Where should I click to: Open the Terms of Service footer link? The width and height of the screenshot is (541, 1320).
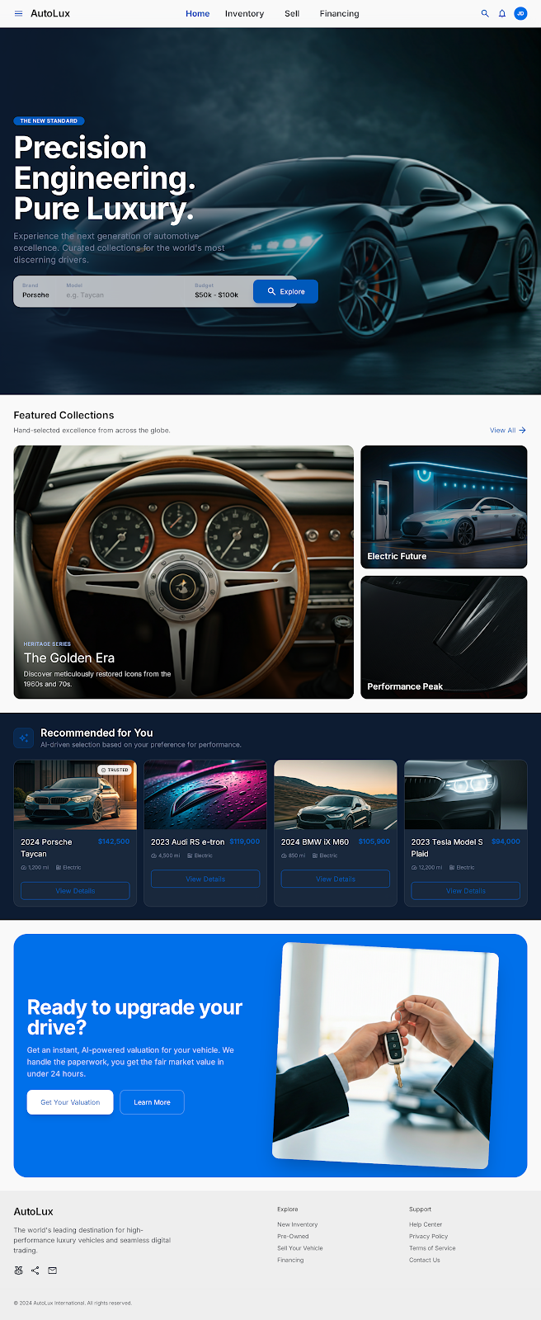pyautogui.click(x=432, y=1248)
